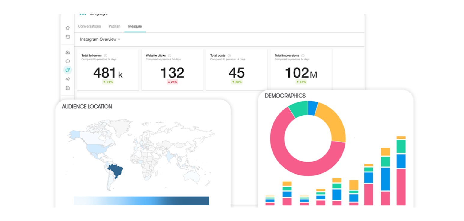Image resolution: width=464 pixels, height=221 pixels.
Task: Switch to the Conversations tab
Action: coord(89,26)
